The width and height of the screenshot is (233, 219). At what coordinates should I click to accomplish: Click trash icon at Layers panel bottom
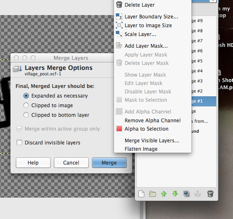pyautogui.click(x=210, y=194)
